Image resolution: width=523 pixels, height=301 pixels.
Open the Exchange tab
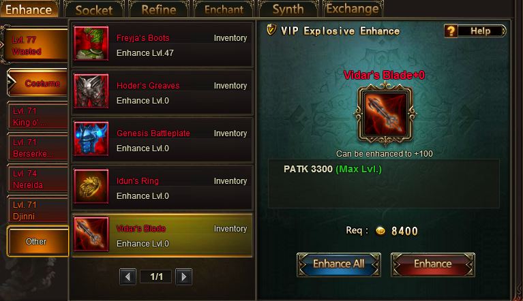(353, 9)
